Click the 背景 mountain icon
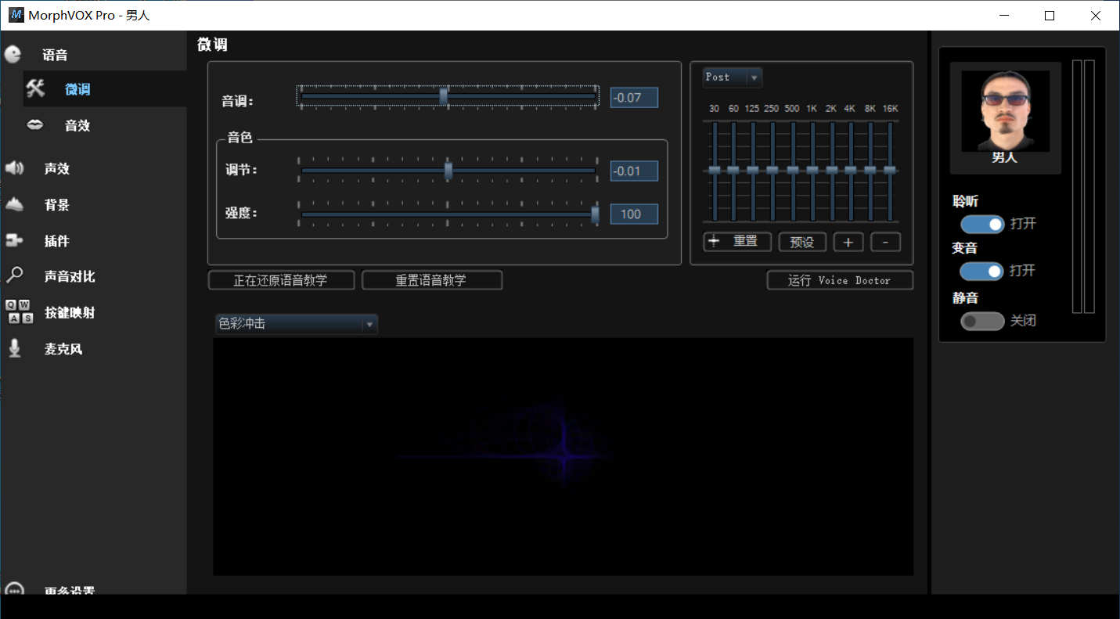The image size is (1120, 619). click(15, 205)
